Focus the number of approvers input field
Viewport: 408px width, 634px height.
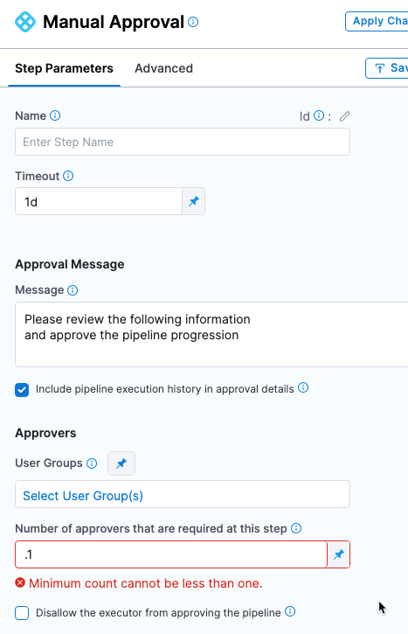[x=171, y=554]
